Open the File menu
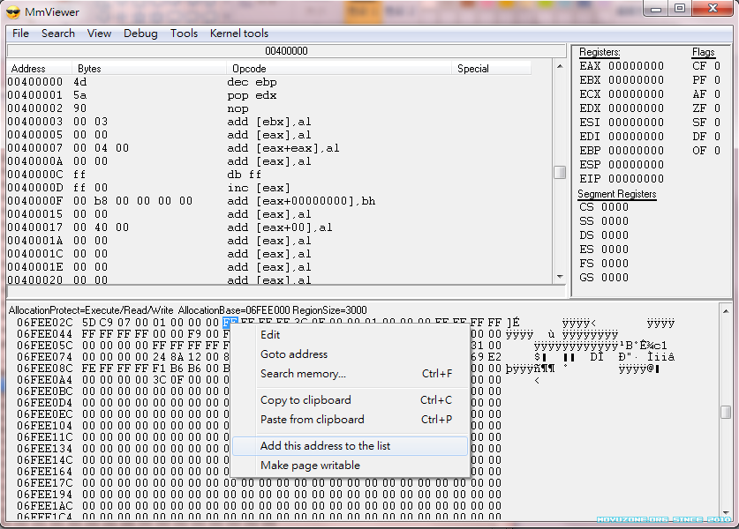739x529 pixels. point(20,34)
